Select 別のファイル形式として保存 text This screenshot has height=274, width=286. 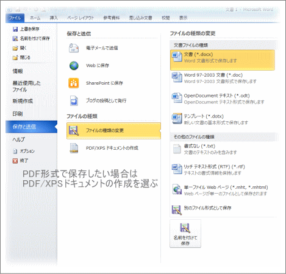click(207, 208)
